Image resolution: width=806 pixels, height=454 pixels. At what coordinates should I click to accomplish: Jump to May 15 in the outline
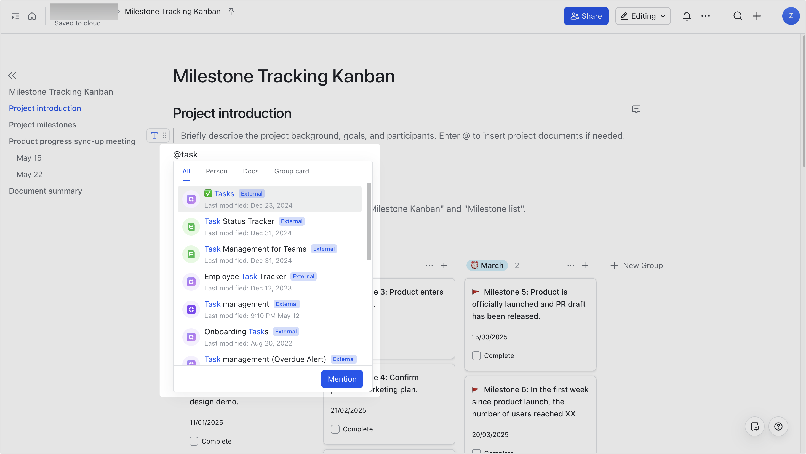29,158
